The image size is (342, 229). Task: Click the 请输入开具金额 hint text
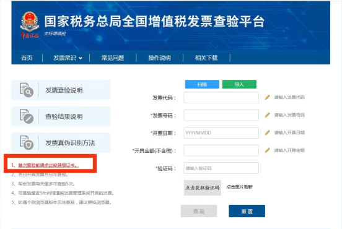pos(289,150)
